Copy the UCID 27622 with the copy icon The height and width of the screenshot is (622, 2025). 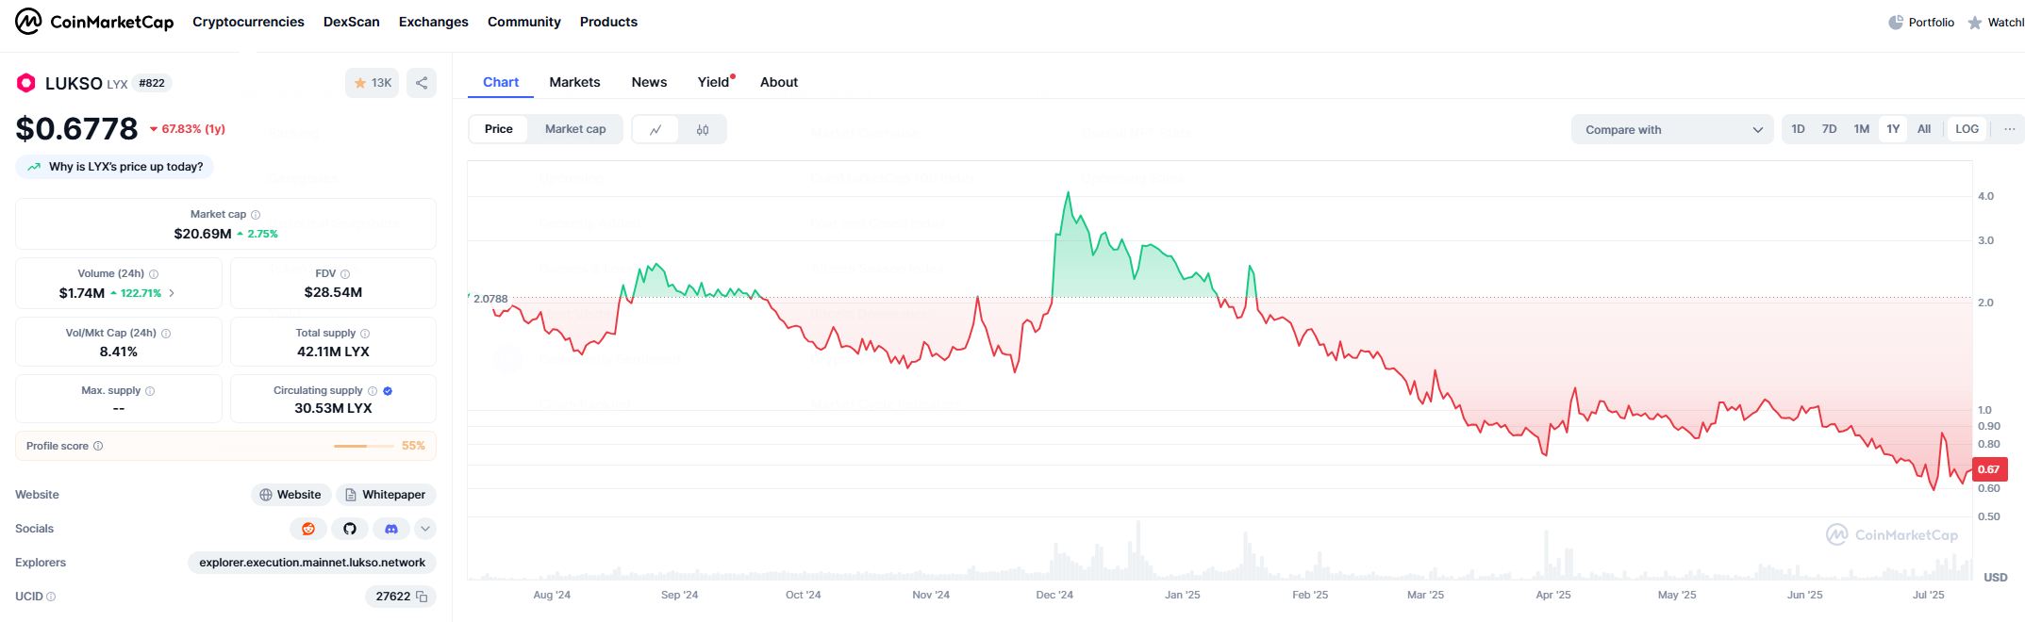(422, 597)
